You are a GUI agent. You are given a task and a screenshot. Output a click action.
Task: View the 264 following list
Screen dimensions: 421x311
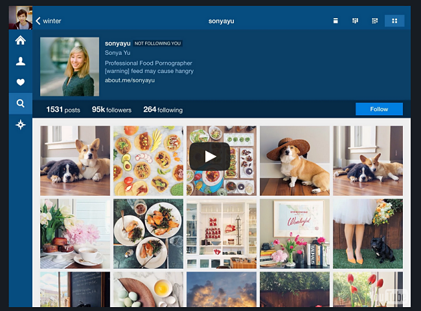(x=163, y=110)
